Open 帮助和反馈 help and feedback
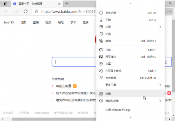This screenshot has width=175, height=121. pyautogui.click(x=131, y=101)
